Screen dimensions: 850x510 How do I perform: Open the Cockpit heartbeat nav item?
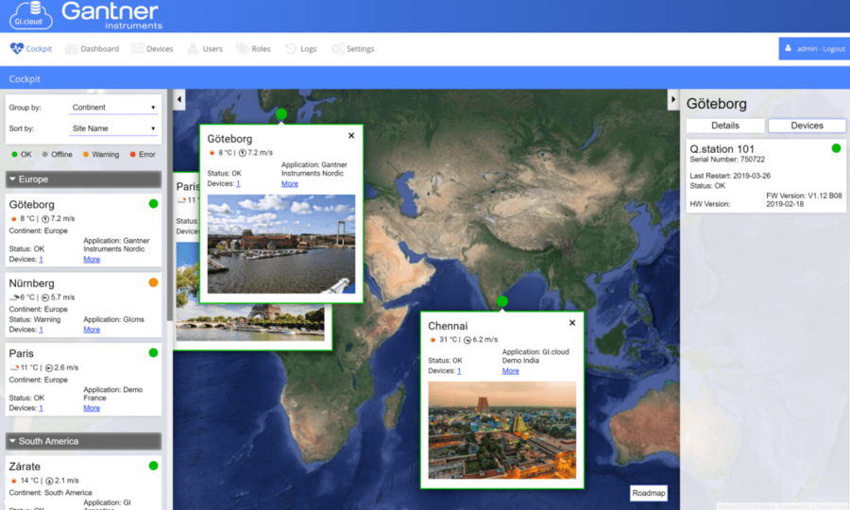coord(31,49)
